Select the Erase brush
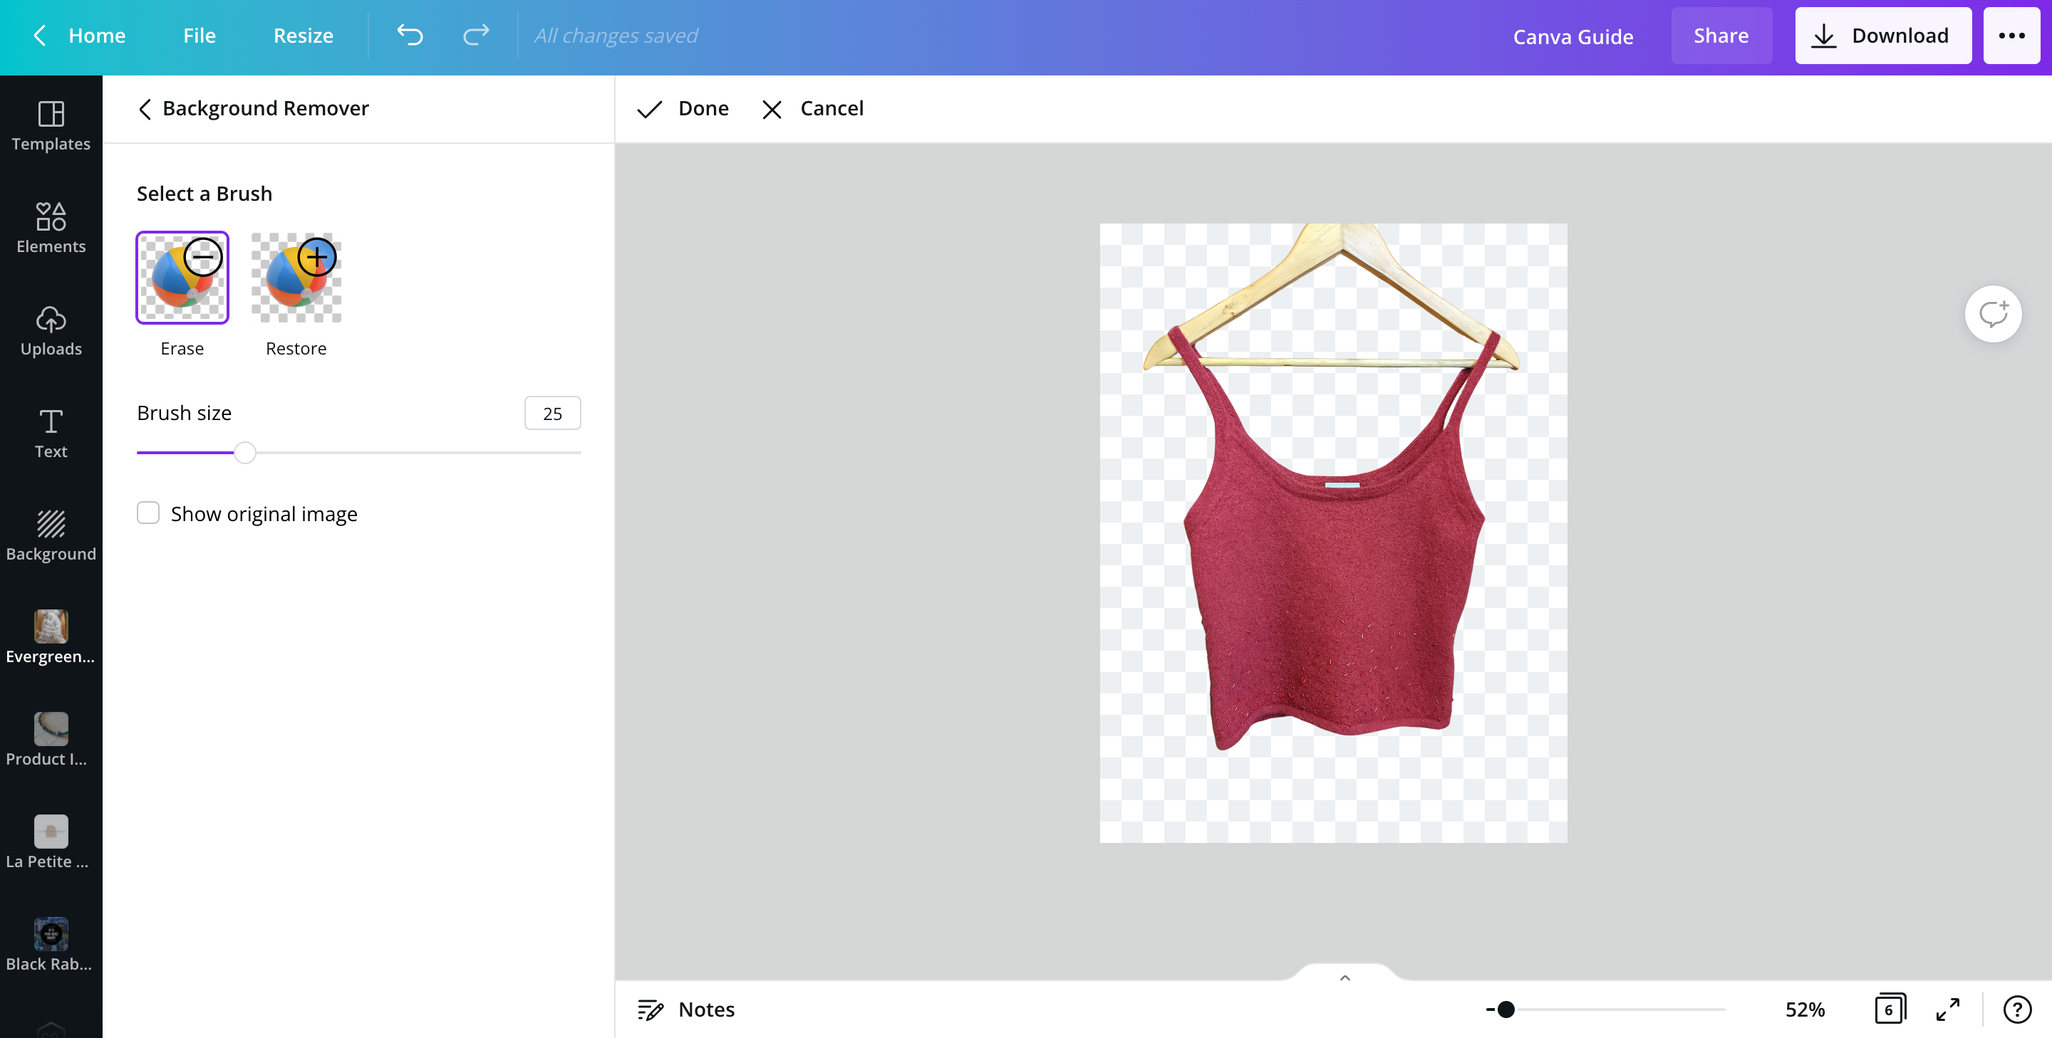Viewport: 2052px width, 1038px height. click(x=182, y=278)
